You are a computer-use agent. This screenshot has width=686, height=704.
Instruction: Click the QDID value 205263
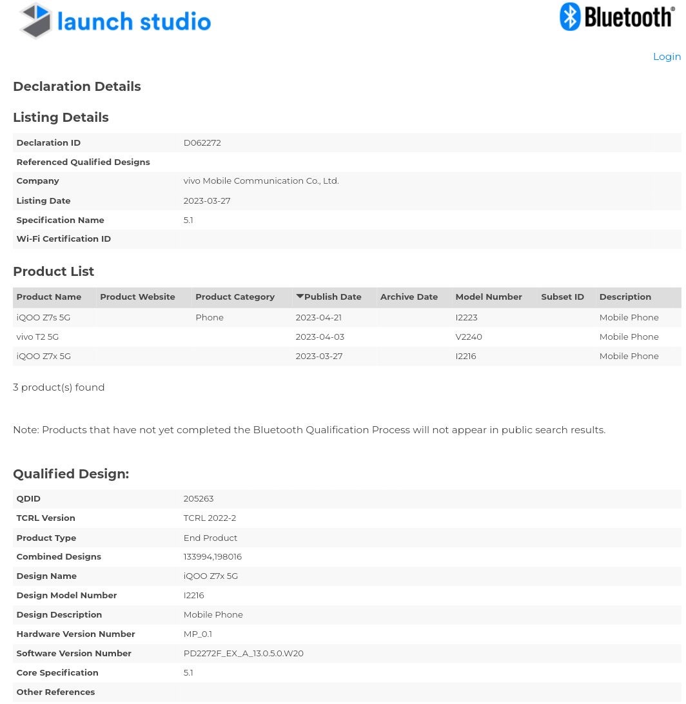click(198, 498)
